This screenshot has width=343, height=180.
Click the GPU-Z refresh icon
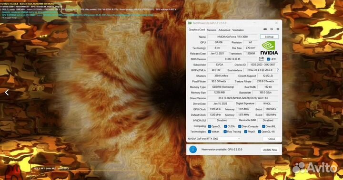[272, 29]
